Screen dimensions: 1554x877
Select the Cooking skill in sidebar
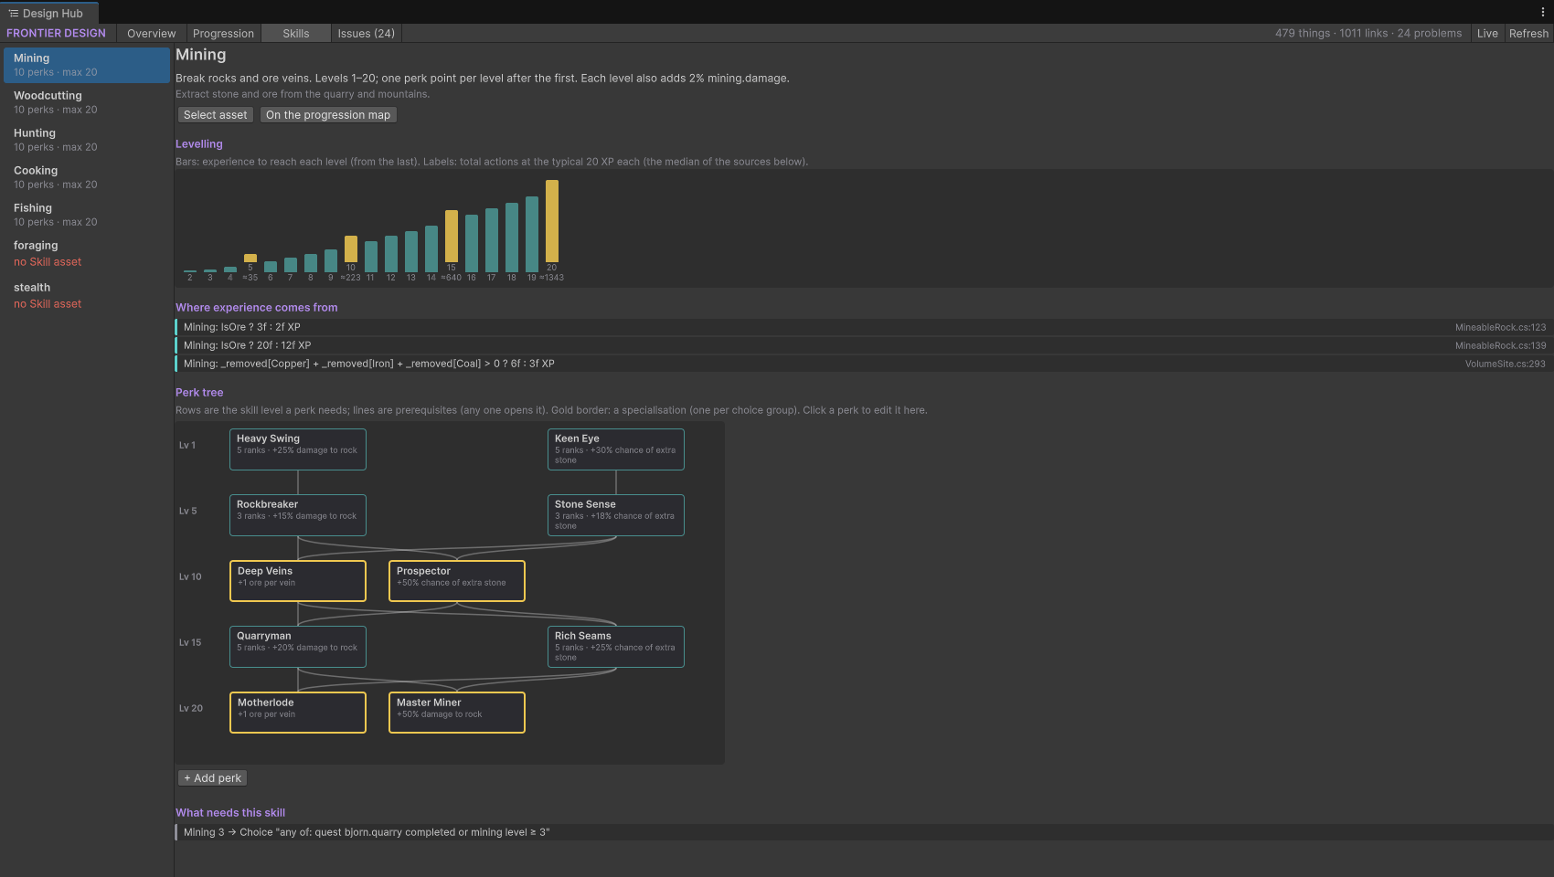pos(87,177)
